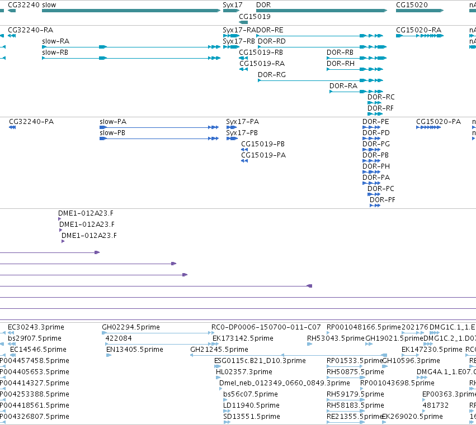This screenshot has height=425, width=476.
Task: Select the DOR-PC protein label
Action: (x=381, y=189)
